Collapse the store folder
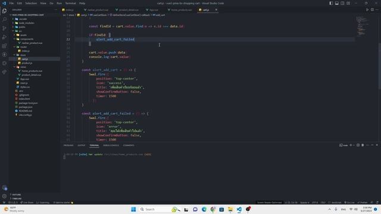Viewport: 381px width, 214px height. (23, 55)
